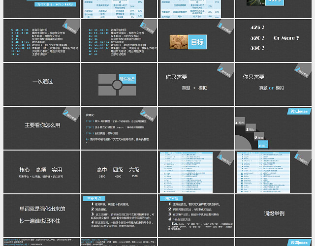
Task: Click the 高中 heading
Action: click(102, 170)
